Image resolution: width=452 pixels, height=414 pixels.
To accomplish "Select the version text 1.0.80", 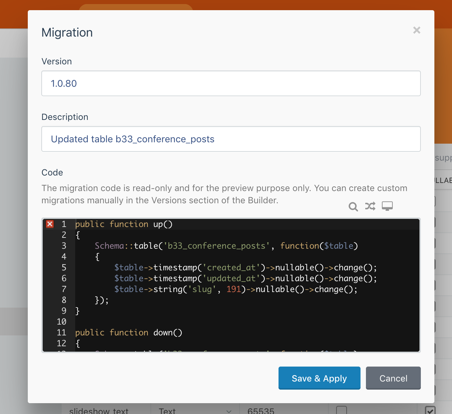I will (63, 83).
